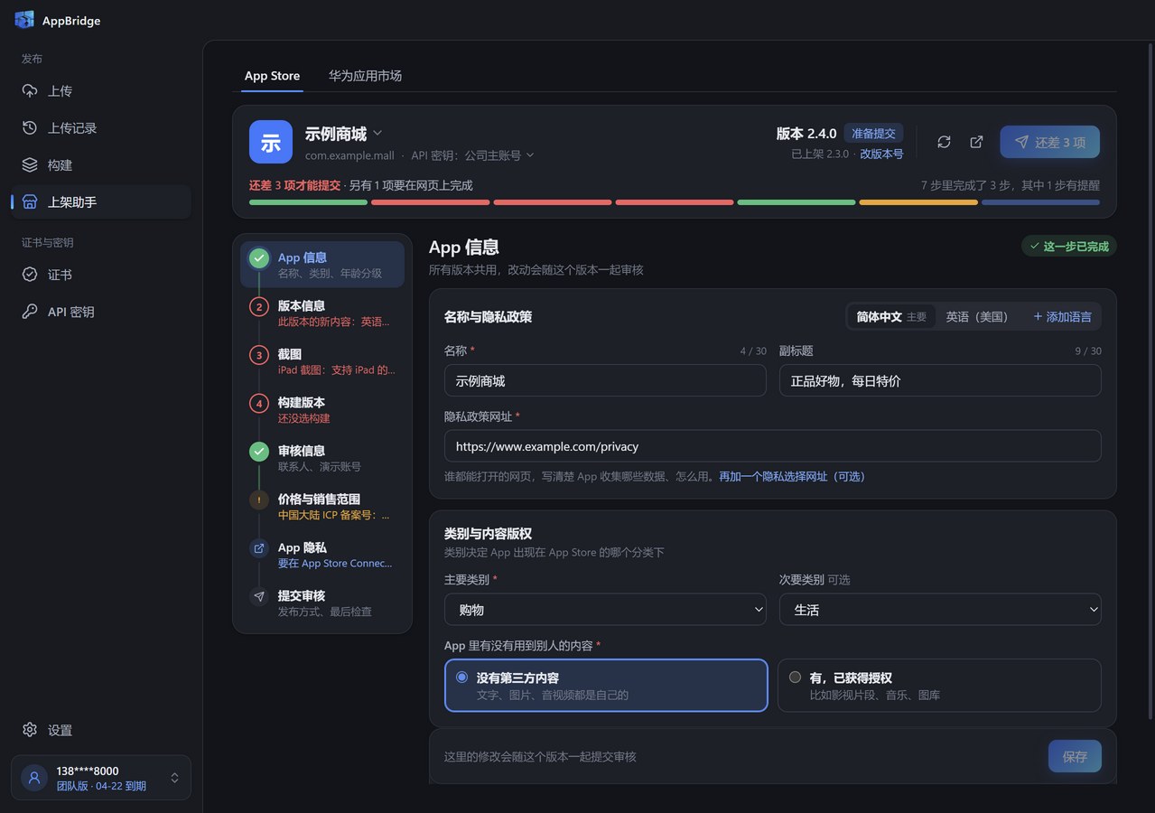The image size is (1155, 813).
Task: Open the 上传 upload sidebar item
Action: (x=101, y=91)
